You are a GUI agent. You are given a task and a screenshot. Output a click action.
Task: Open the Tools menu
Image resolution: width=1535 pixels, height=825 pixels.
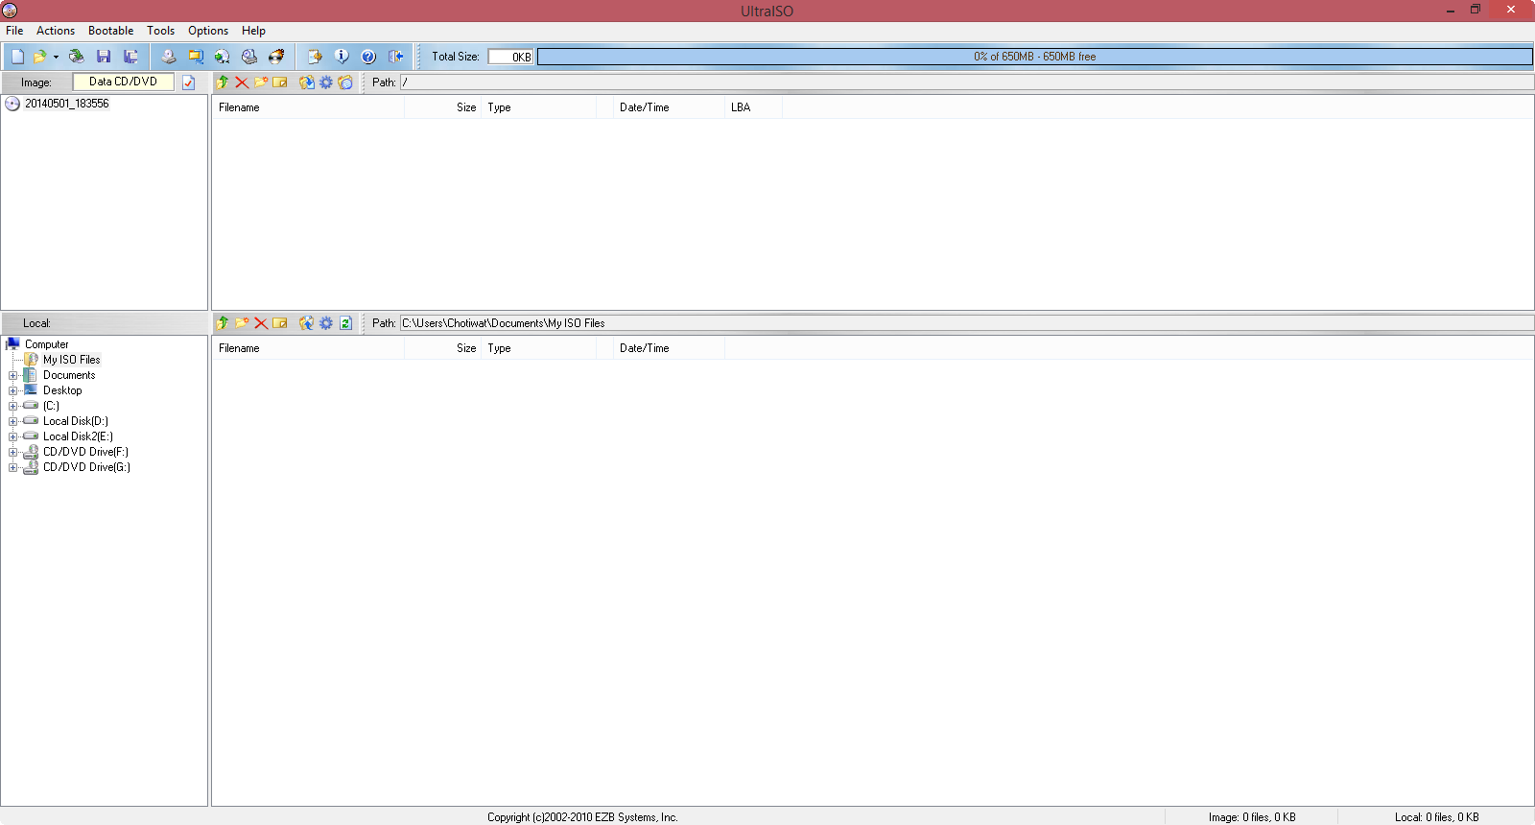pos(160,31)
